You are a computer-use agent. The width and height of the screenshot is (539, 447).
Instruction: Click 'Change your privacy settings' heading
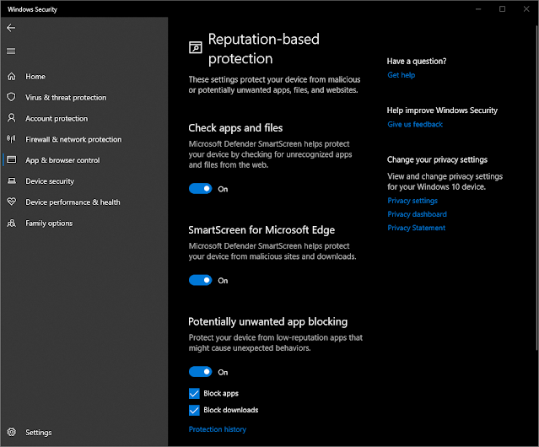437,159
